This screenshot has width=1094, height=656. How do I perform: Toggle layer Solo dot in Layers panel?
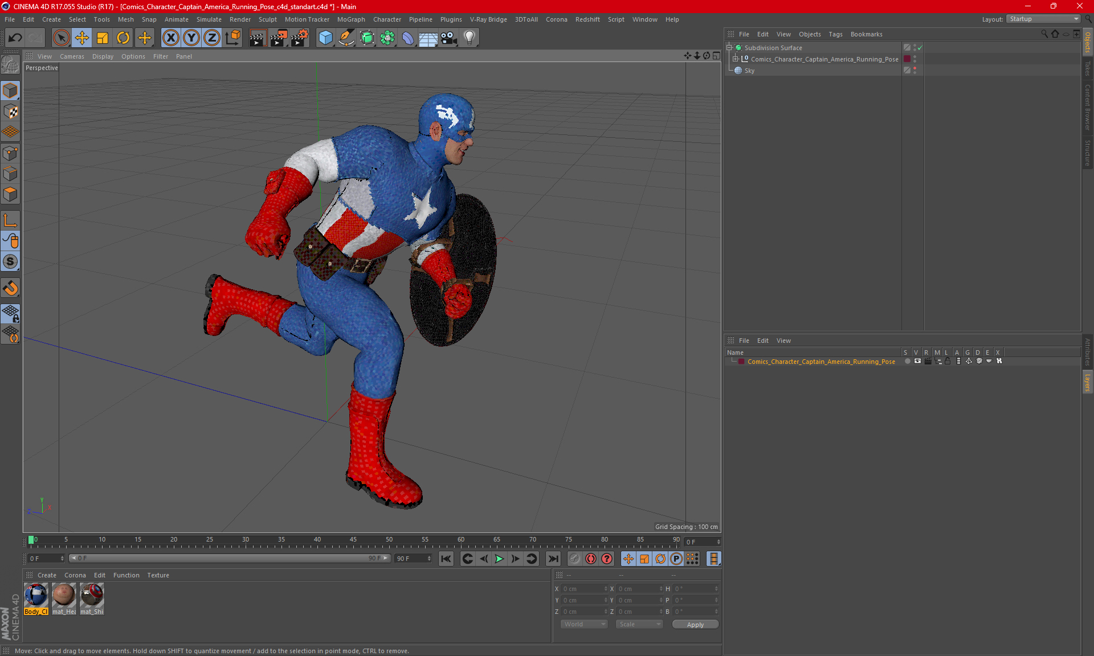pos(907,361)
